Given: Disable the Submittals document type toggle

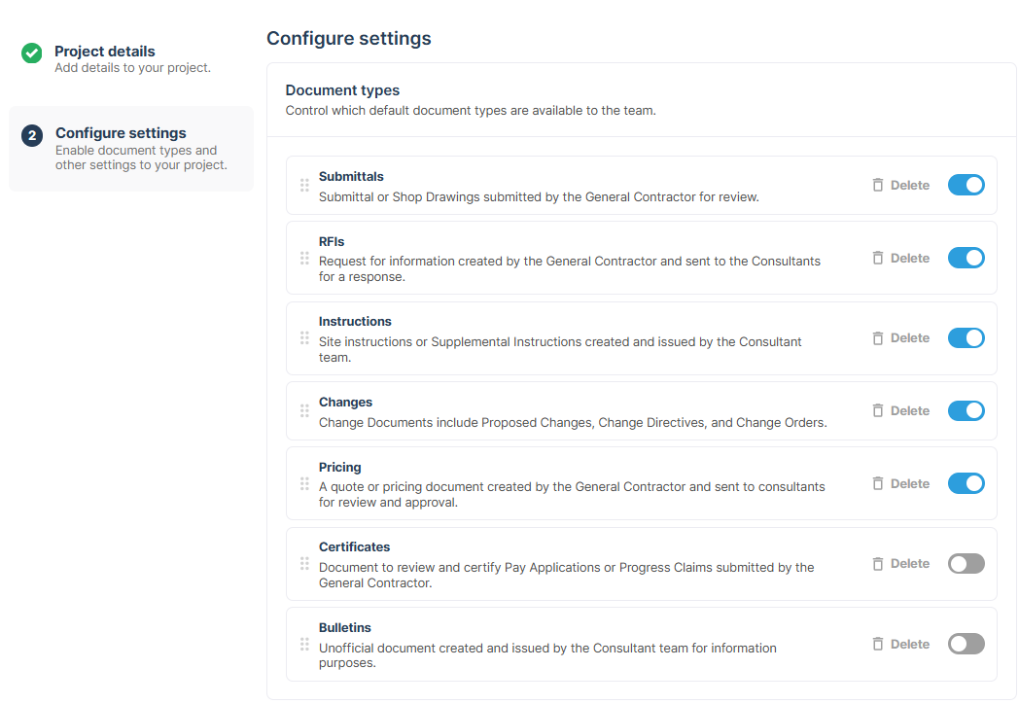Looking at the screenshot, I should click(x=966, y=186).
